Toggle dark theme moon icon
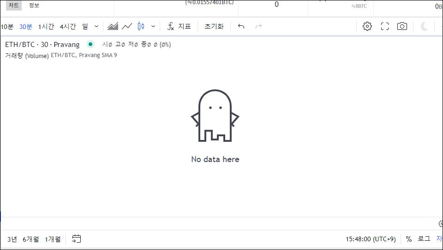Viewport: 443px width, 250px height. click(425, 26)
